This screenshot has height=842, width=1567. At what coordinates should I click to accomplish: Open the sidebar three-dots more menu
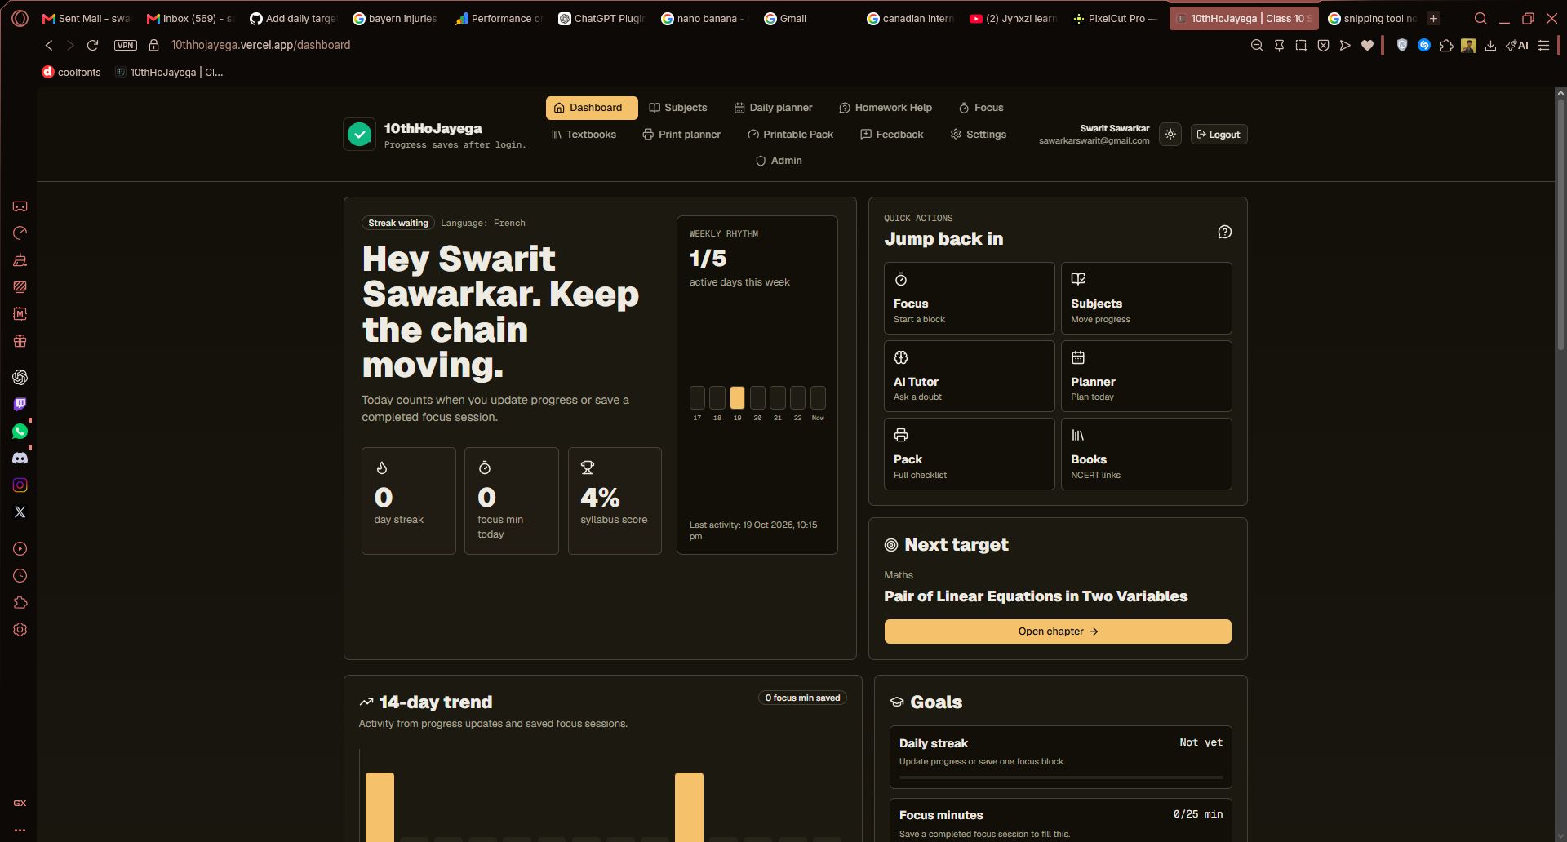tap(20, 830)
